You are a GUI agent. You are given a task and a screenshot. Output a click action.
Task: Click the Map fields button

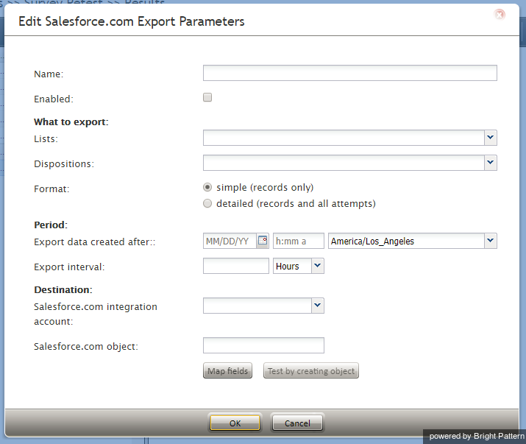[x=227, y=371]
